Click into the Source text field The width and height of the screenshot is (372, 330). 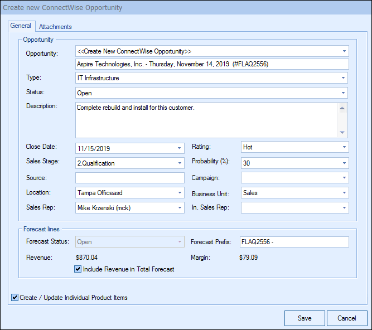coord(129,178)
